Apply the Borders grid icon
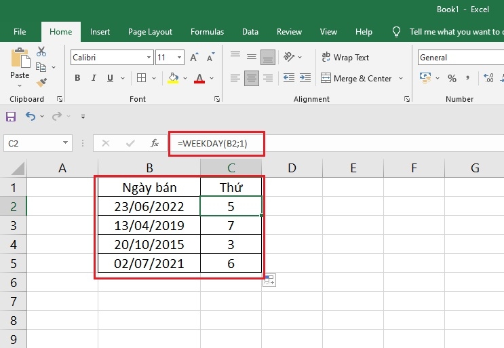 (x=141, y=78)
